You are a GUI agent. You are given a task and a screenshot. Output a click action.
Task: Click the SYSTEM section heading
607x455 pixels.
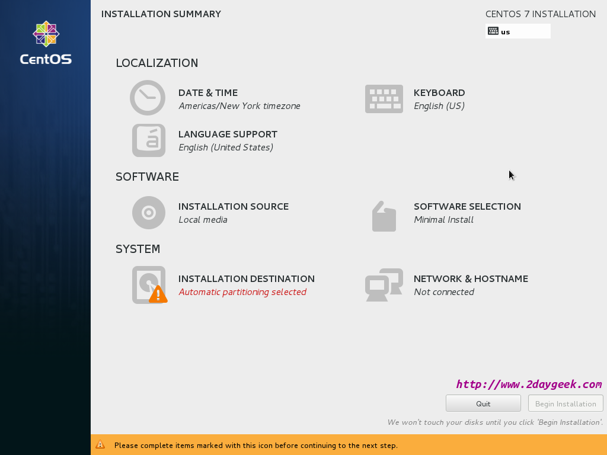[138, 249]
